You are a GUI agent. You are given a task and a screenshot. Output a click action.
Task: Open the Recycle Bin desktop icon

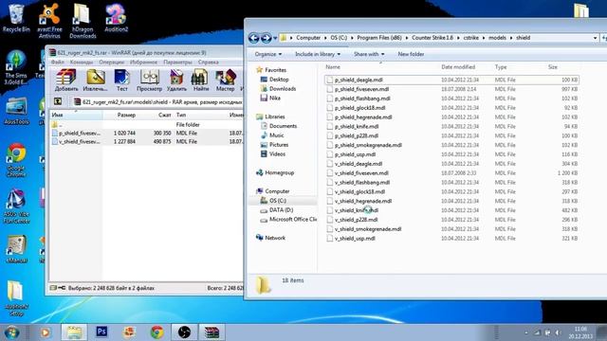tap(16, 18)
